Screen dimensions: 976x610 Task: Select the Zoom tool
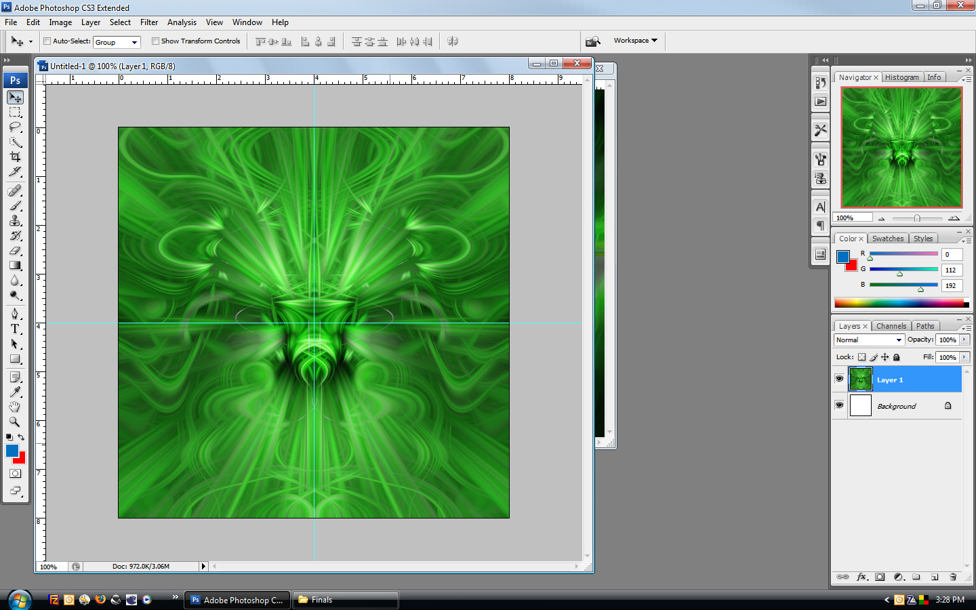(x=15, y=422)
